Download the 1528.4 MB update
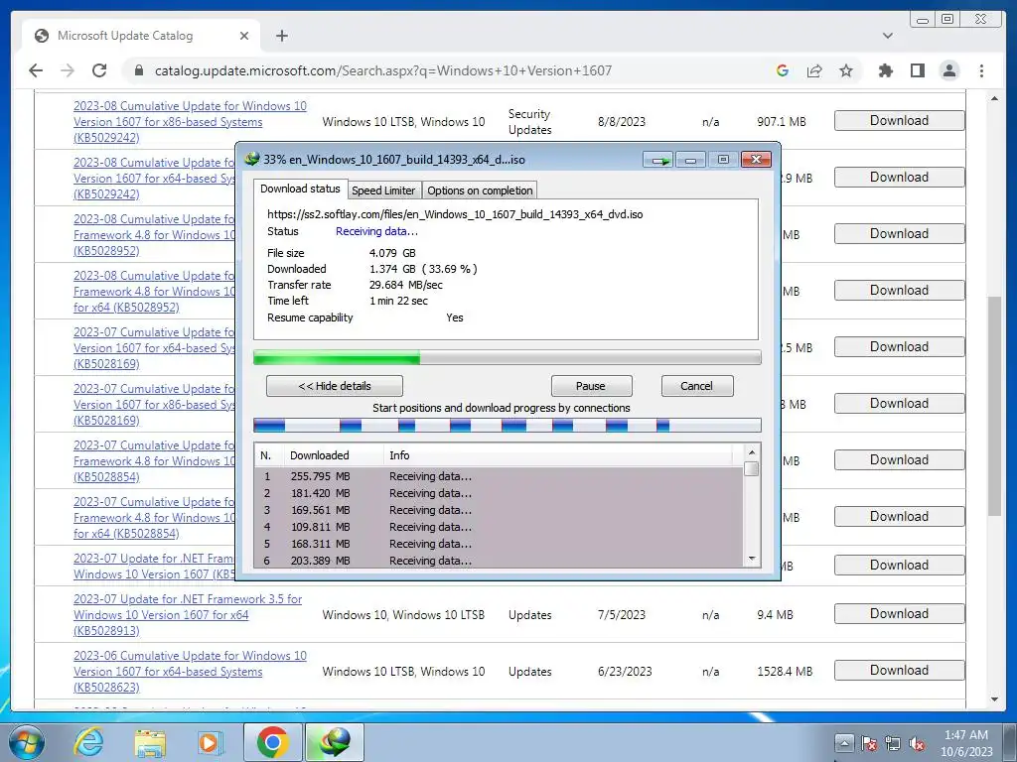The image size is (1017, 762). point(899,671)
